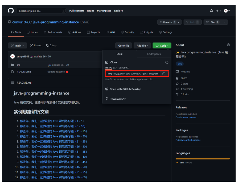
Task: Expand the Unwatch dropdown arrow
Action: tap(179, 22)
